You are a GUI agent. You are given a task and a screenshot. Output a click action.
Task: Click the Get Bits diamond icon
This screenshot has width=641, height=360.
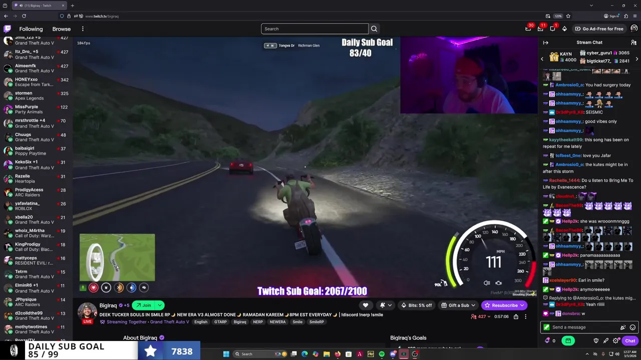(564, 29)
